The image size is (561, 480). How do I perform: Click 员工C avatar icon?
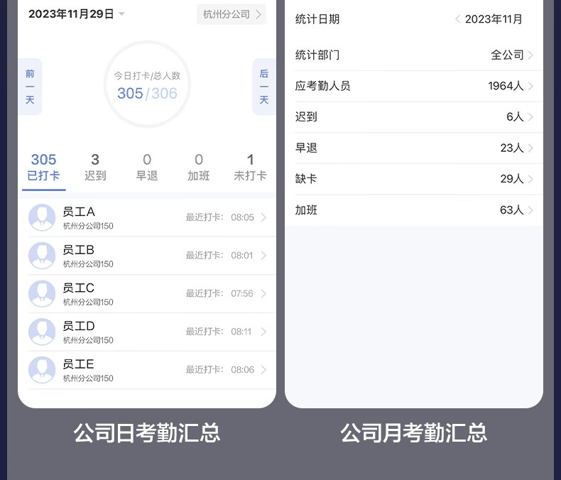(x=42, y=293)
